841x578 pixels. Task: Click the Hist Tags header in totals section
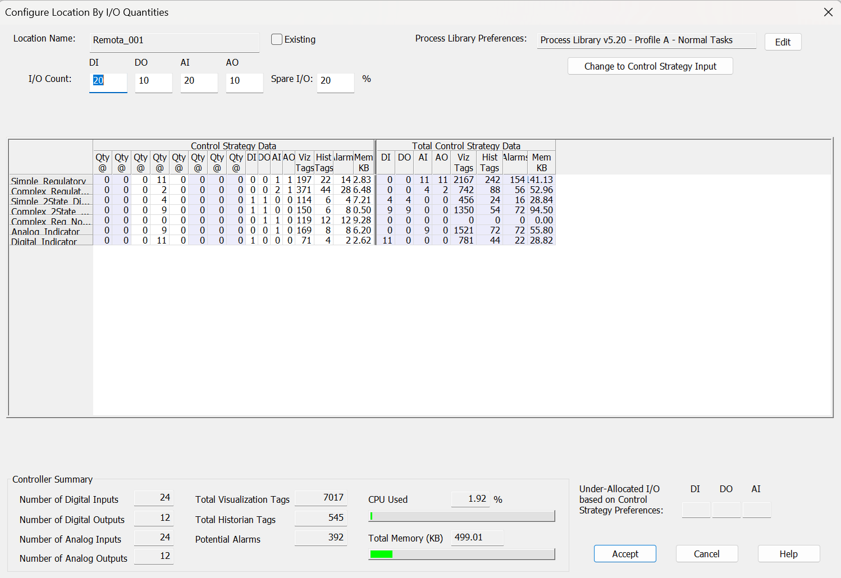point(490,163)
